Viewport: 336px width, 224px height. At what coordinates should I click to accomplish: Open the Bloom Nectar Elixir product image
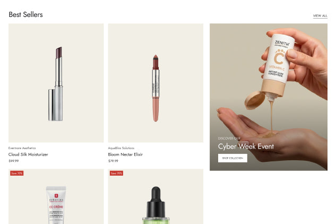[156, 83]
